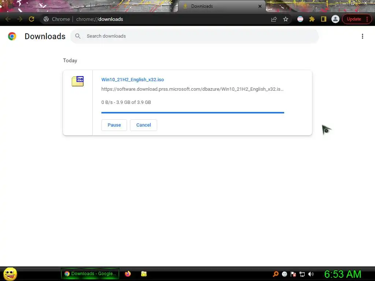Launch Firefox from the taskbar
Viewport: 375px width, 281px height.
(128, 274)
